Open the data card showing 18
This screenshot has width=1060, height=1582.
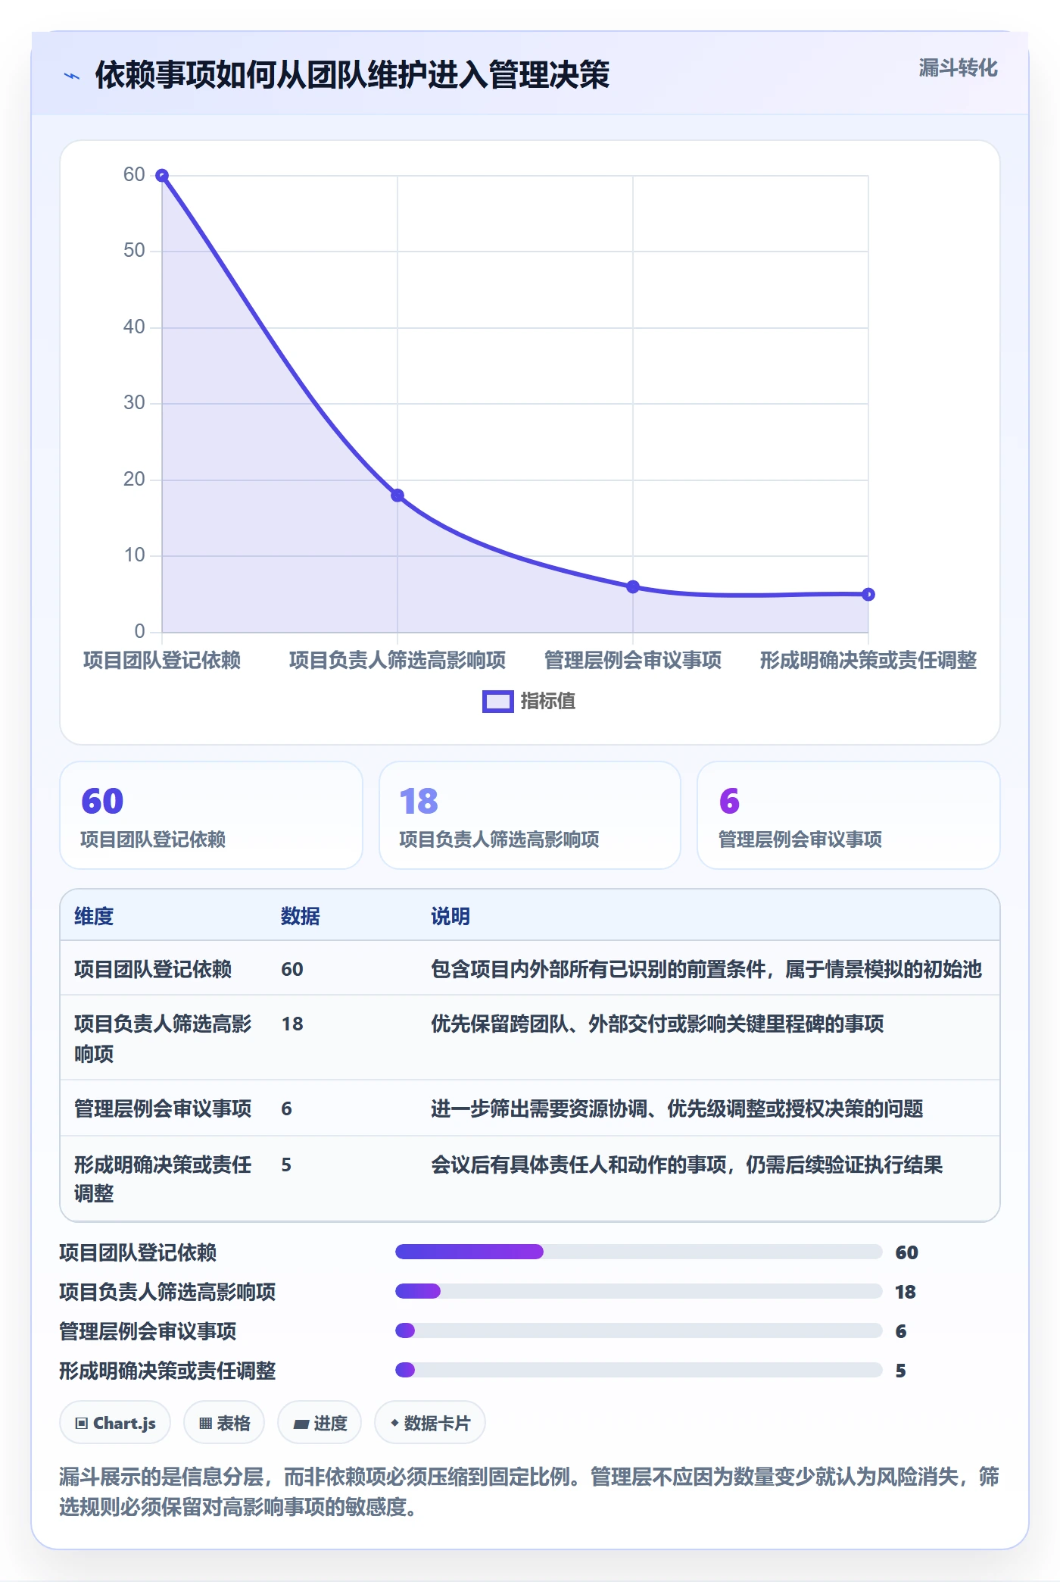coord(530,815)
